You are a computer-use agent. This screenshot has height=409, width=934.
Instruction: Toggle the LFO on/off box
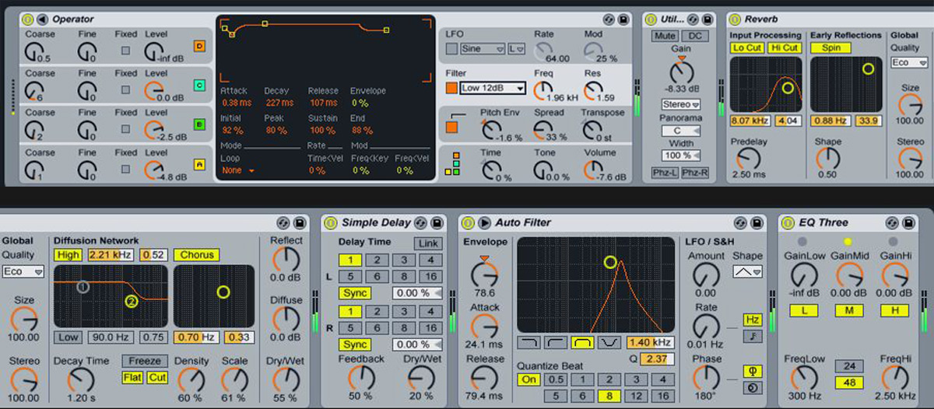click(x=451, y=49)
